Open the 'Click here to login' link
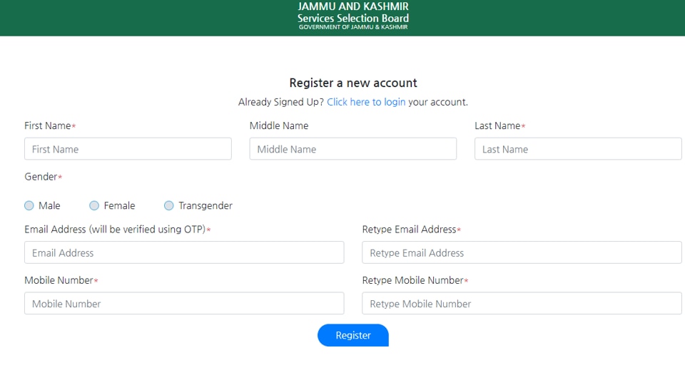This screenshot has width=685, height=385. click(x=366, y=102)
